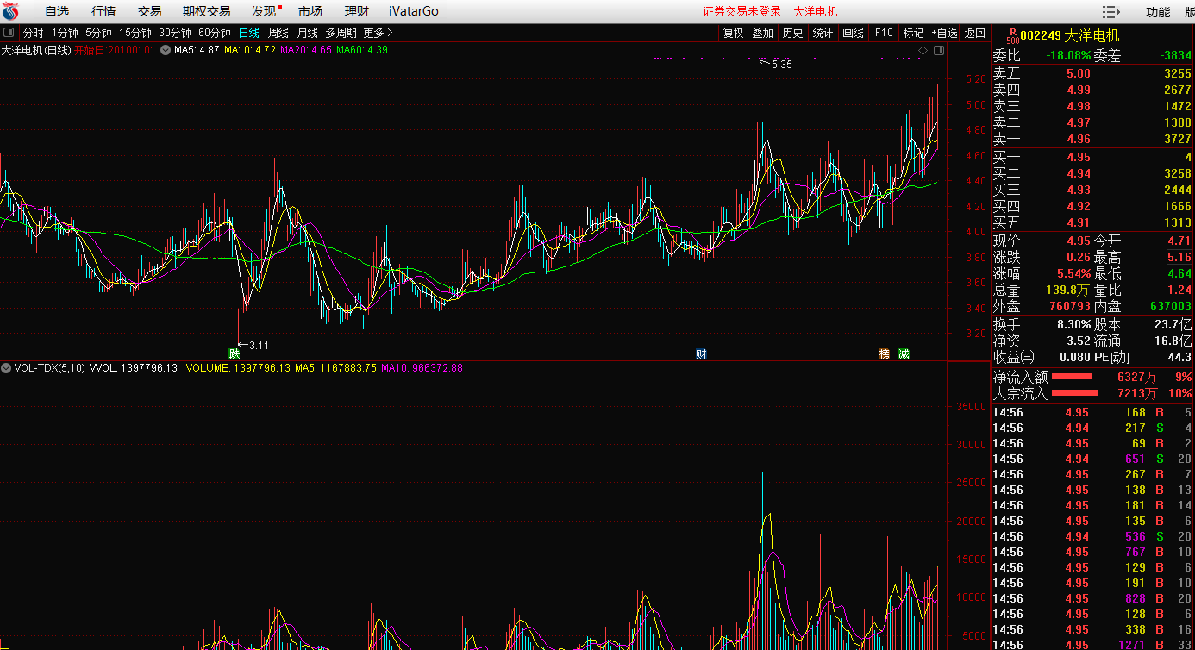Click the 3.11 low price marker
The height and width of the screenshot is (650, 1195).
[x=259, y=345]
